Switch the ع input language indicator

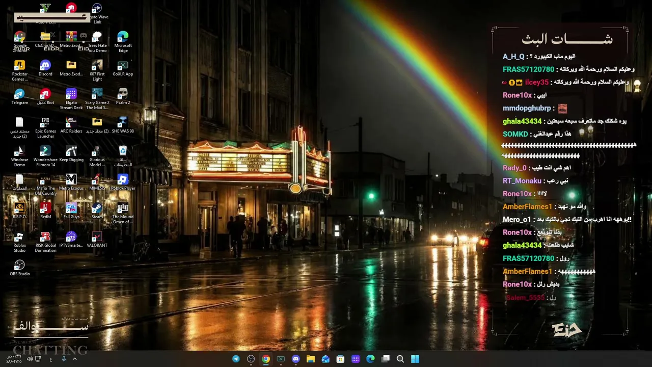pyautogui.click(x=51, y=359)
